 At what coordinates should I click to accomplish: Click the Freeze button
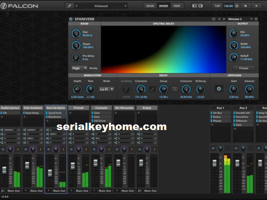[x=244, y=68]
